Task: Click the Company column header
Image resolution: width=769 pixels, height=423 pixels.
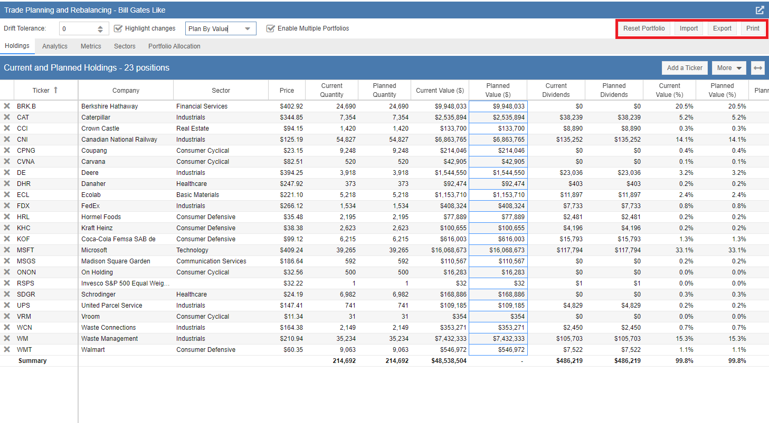Action: point(126,90)
